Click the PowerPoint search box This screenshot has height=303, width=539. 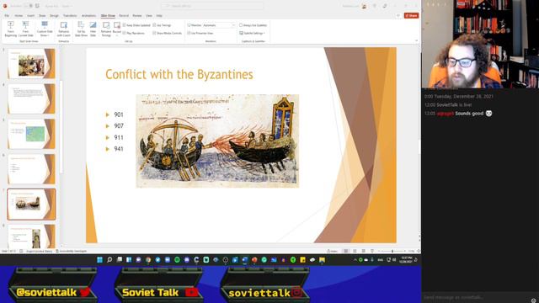pyautogui.click(x=212, y=6)
